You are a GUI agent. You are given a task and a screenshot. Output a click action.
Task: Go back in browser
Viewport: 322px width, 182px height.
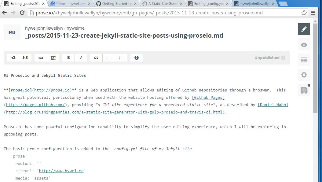tap(5, 13)
